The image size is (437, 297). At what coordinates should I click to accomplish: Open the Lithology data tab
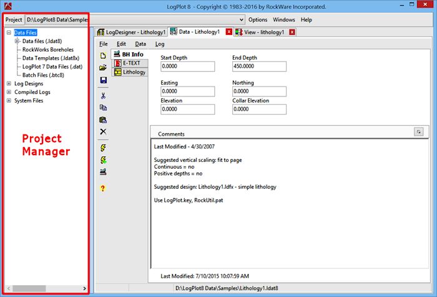point(130,72)
